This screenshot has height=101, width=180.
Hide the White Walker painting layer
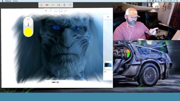coord(105,62)
